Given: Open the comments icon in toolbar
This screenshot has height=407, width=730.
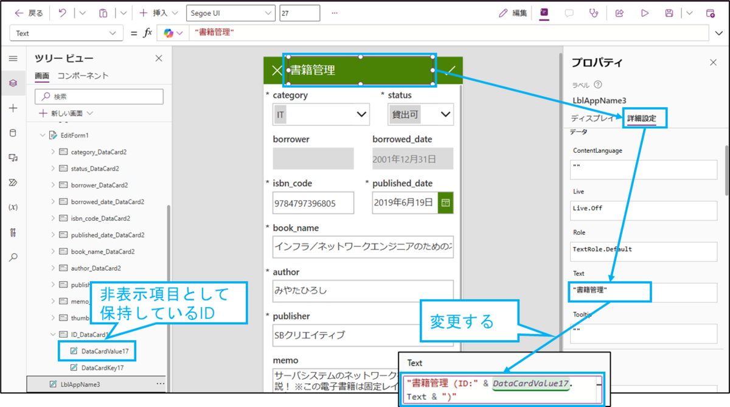Looking at the screenshot, I should 569,13.
